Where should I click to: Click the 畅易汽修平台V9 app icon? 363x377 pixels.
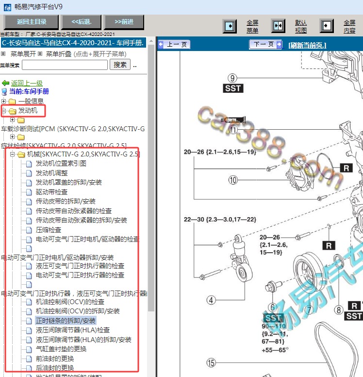7,7
